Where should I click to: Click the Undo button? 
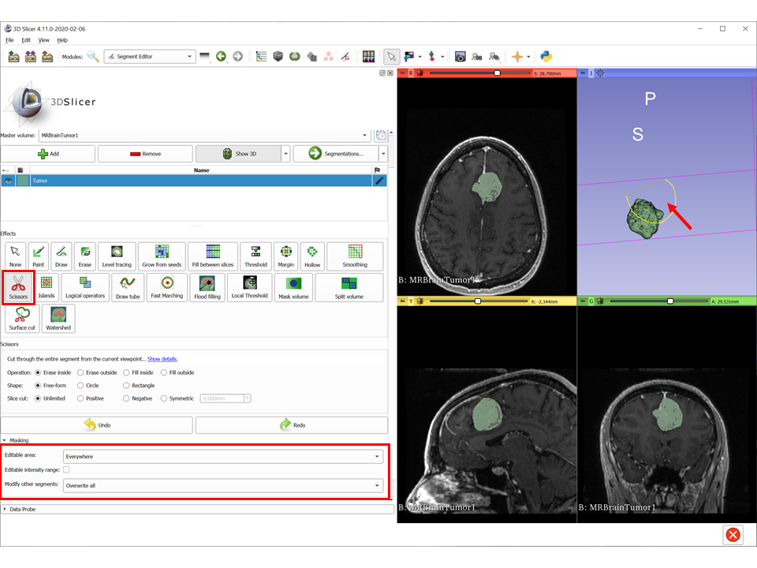(96, 425)
